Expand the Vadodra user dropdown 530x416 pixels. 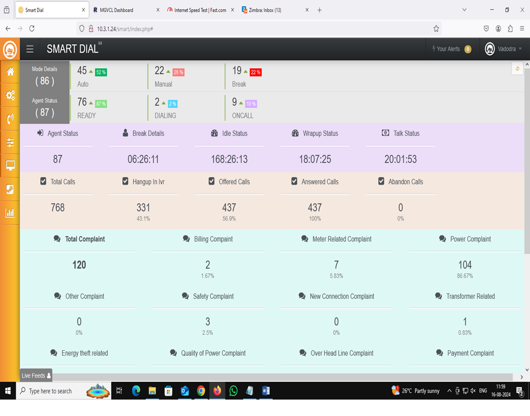click(504, 49)
